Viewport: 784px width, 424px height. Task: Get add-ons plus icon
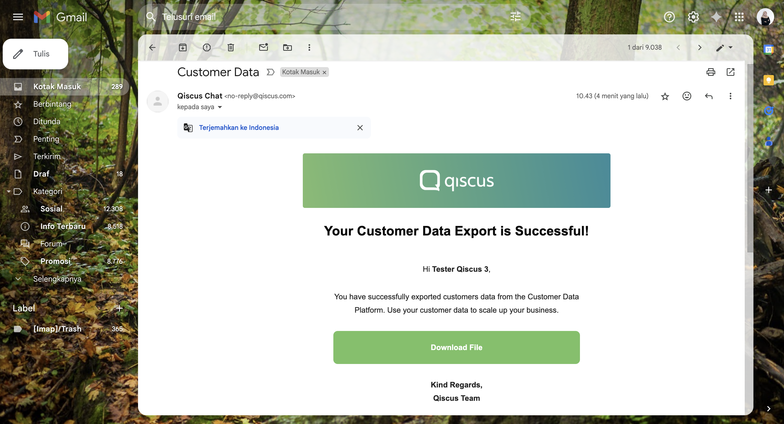coord(768,190)
